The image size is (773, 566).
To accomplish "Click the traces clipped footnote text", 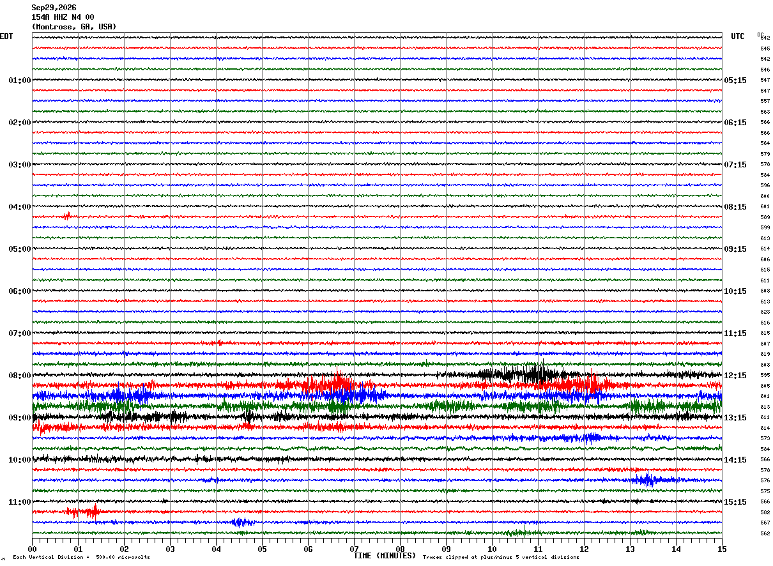I will (x=501, y=557).
